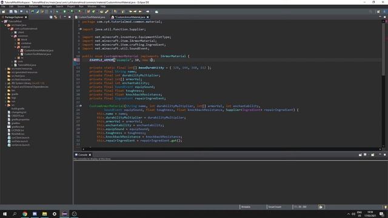Click the error marker on line 11
This screenshot has height=218, width=388.
tap(75, 60)
